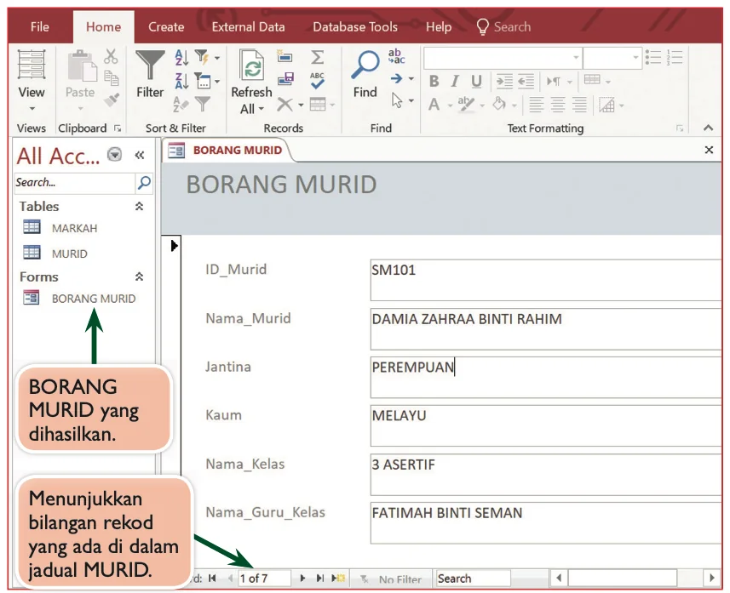Switch to the External Data tab

tap(248, 27)
